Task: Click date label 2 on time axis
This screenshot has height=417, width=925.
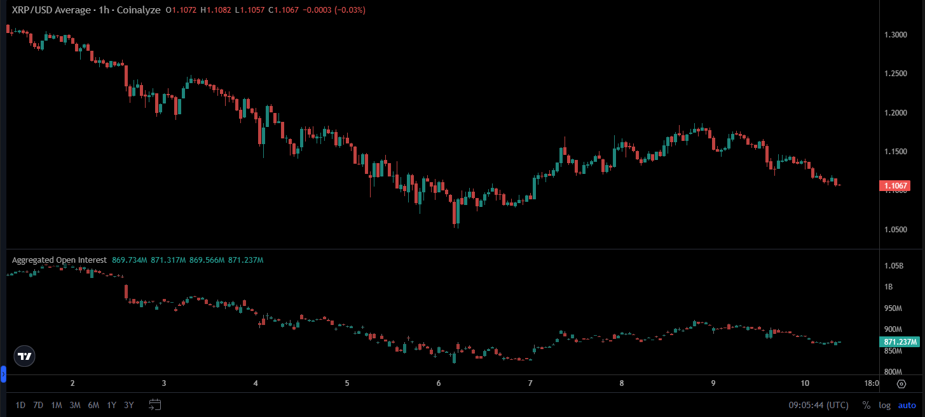Action: (x=72, y=383)
